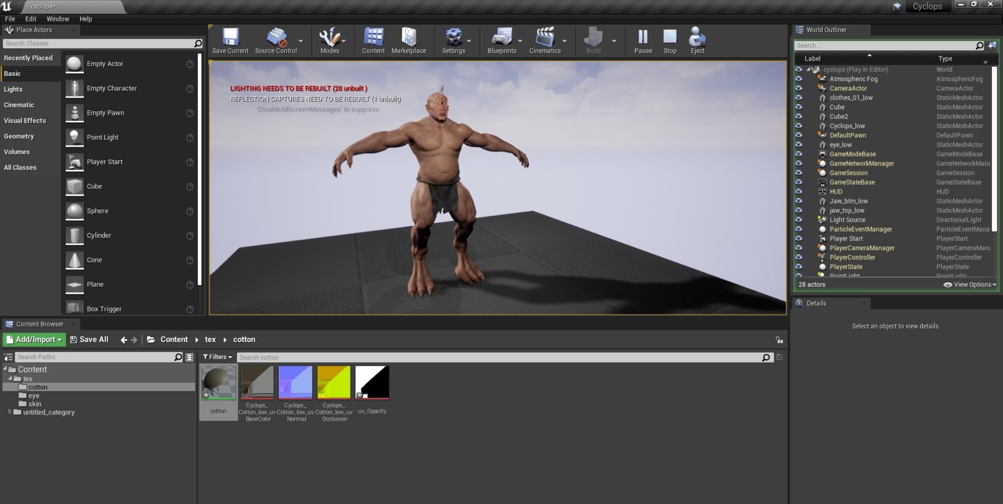Select the Player Start icon
Screen dimensions: 1003x504
pyautogui.click(x=75, y=162)
